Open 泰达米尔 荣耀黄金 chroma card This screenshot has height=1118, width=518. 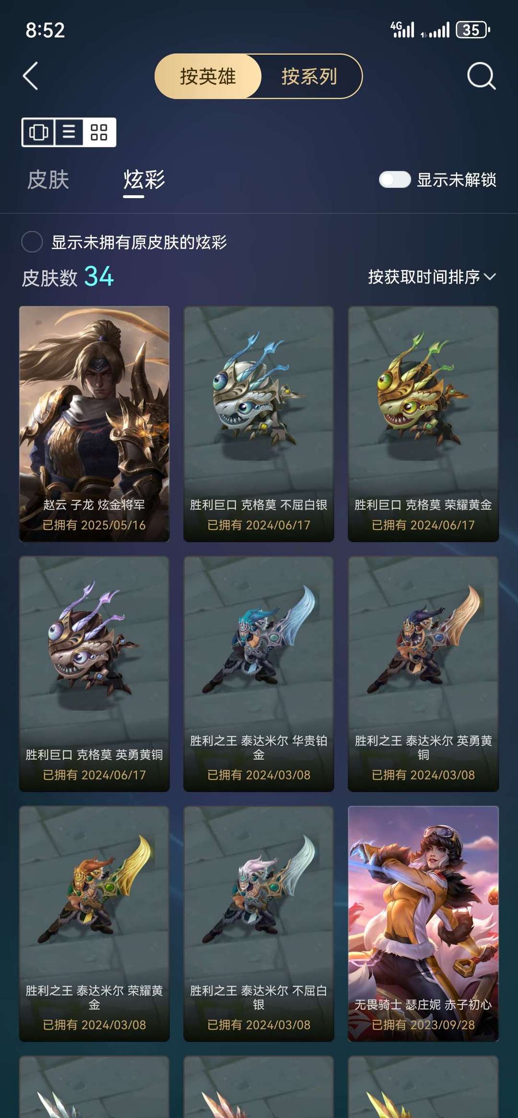point(94,924)
